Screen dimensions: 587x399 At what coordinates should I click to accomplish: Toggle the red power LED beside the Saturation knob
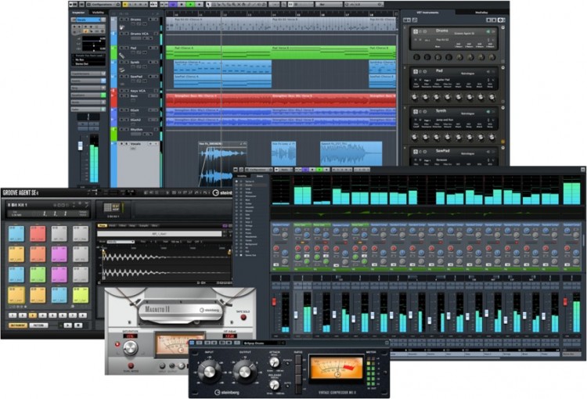pos(117,344)
